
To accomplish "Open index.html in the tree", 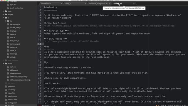I will [11, 93].
